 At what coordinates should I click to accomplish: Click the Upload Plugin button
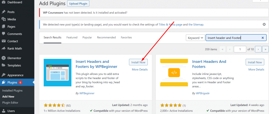(78, 3)
